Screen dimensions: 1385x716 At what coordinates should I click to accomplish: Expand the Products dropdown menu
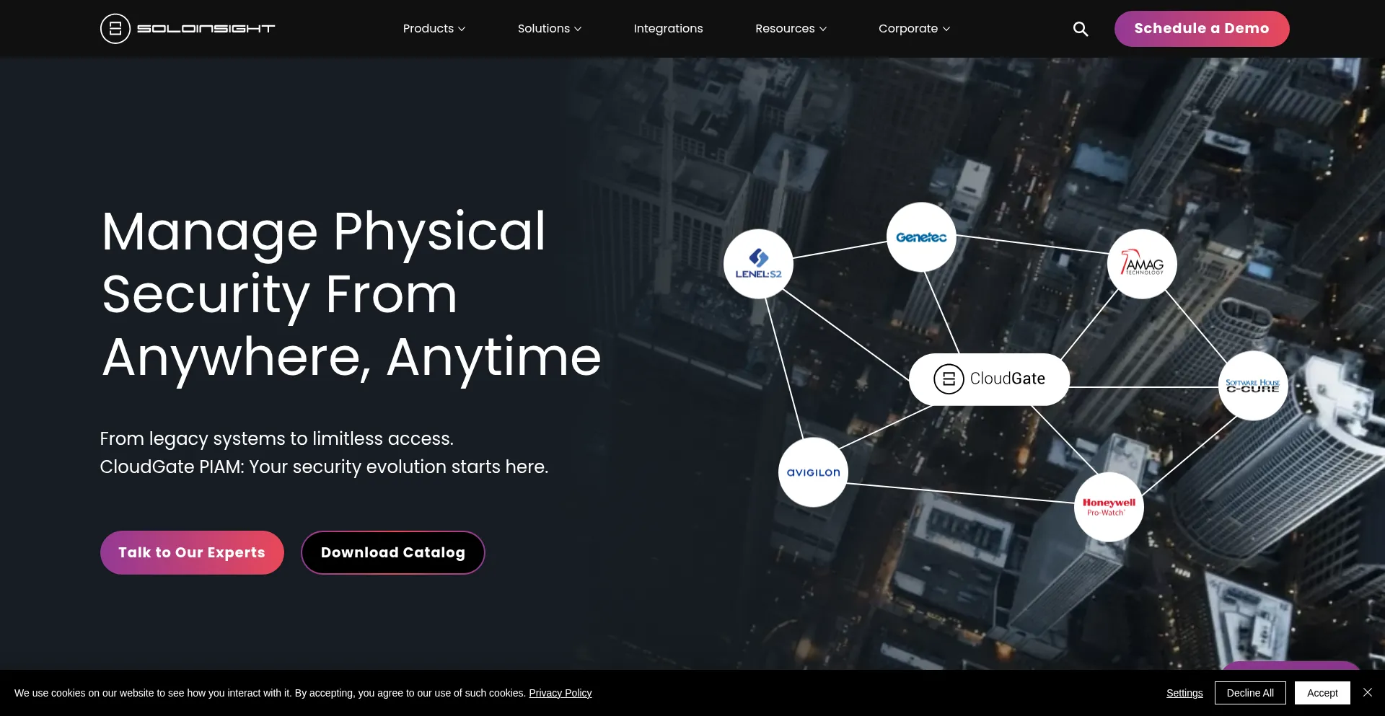tap(434, 29)
